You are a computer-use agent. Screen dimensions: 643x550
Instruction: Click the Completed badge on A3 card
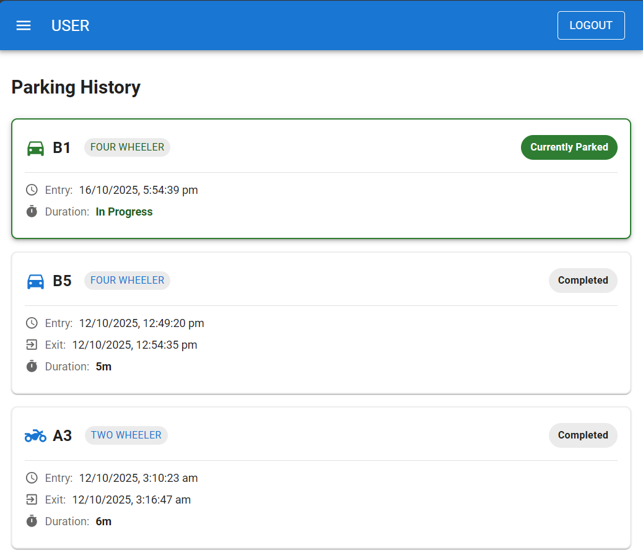pyautogui.click(x=582, y=435)
